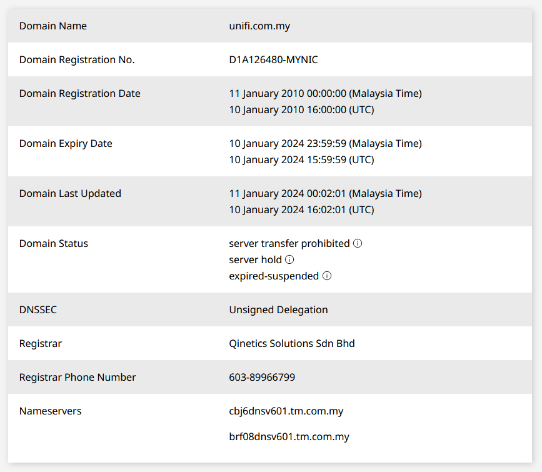Select registration date 11 January 2010 line

click(325, 93)
